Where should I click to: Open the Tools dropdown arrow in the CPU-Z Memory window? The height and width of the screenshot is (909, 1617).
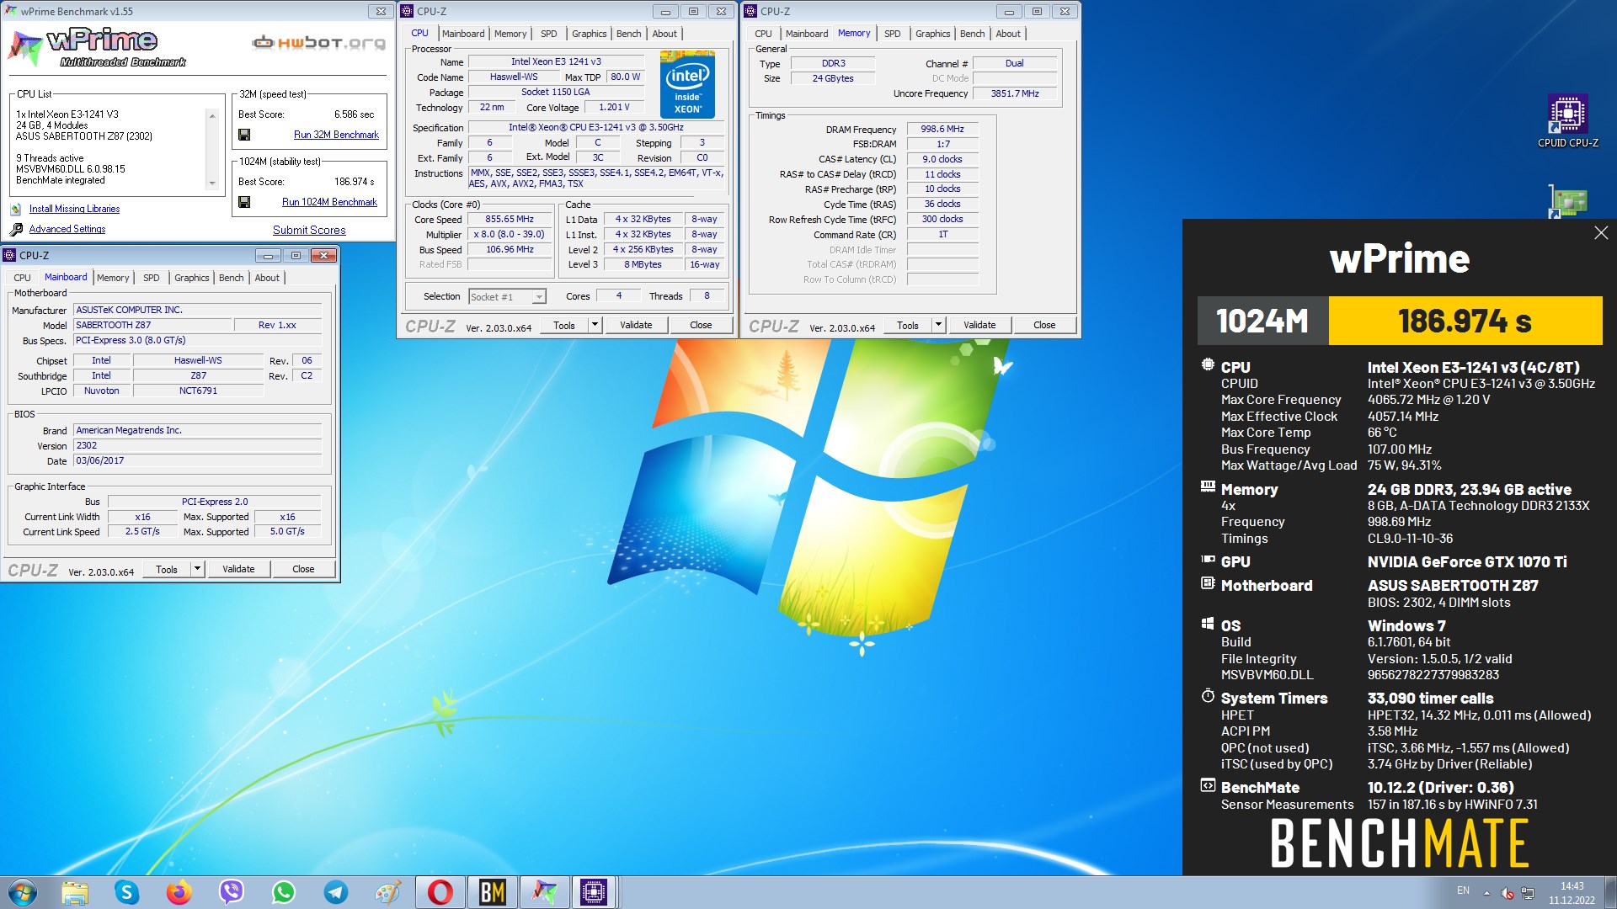tap(938, 325)
